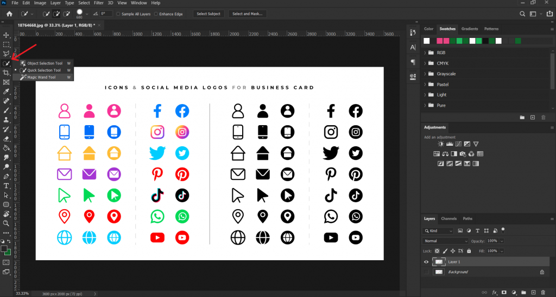
Task: Toggle Sample All Layers checkbox
Action: pos(118,14)
